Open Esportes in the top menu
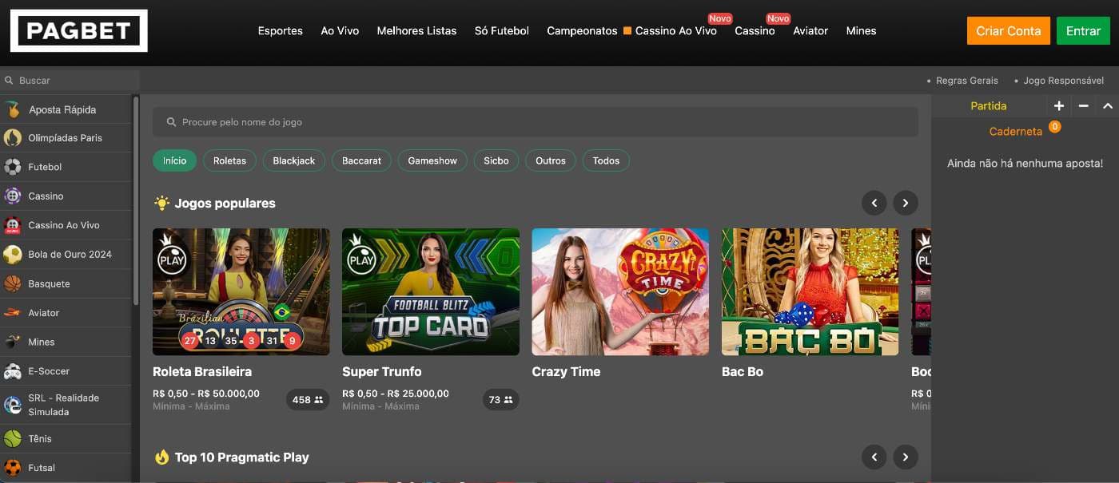Image resolution: width=1119 pixels, height=483 pixels. point(281,31)
